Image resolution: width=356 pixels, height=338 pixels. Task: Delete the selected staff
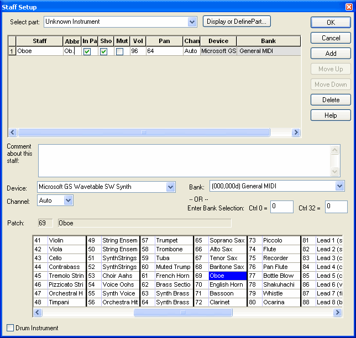pos(330,100)
